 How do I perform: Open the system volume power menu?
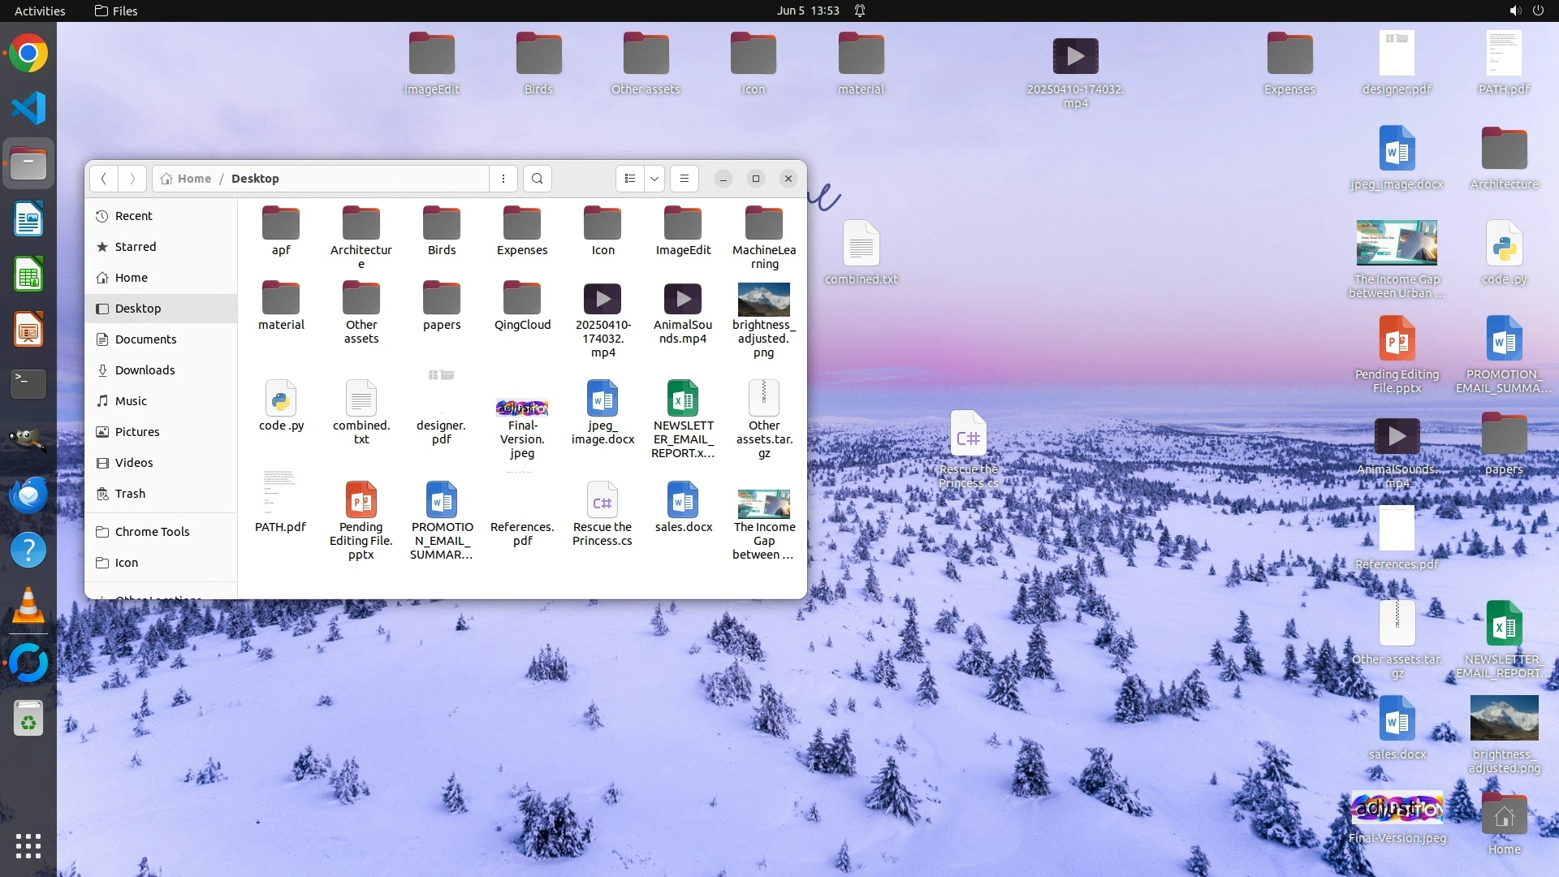[x=1526, y=11]
